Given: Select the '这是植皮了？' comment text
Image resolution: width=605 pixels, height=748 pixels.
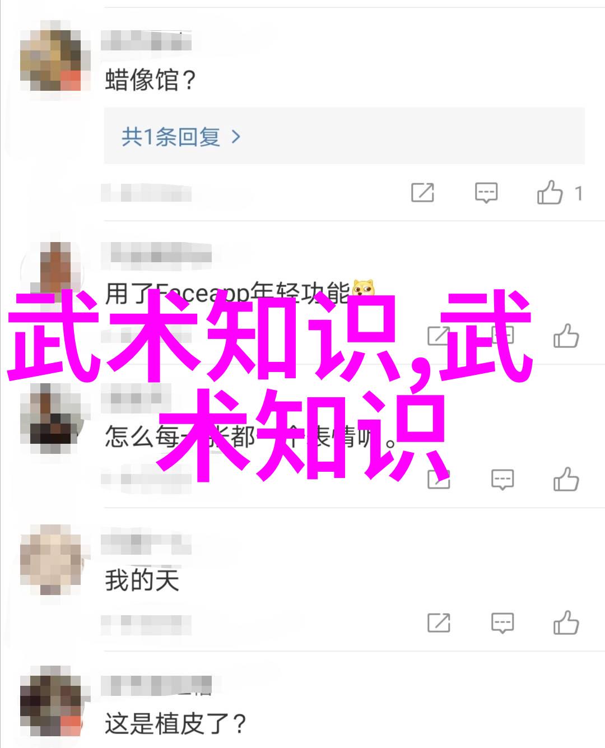Looking at the screenshot, I should 176,723.
